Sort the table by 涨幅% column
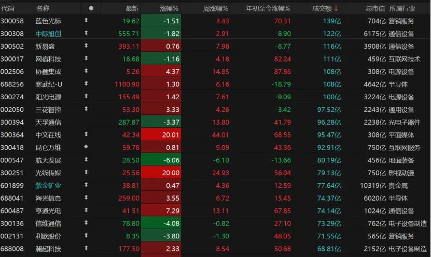This screenshot has width=431, height=257. point(168,8)
